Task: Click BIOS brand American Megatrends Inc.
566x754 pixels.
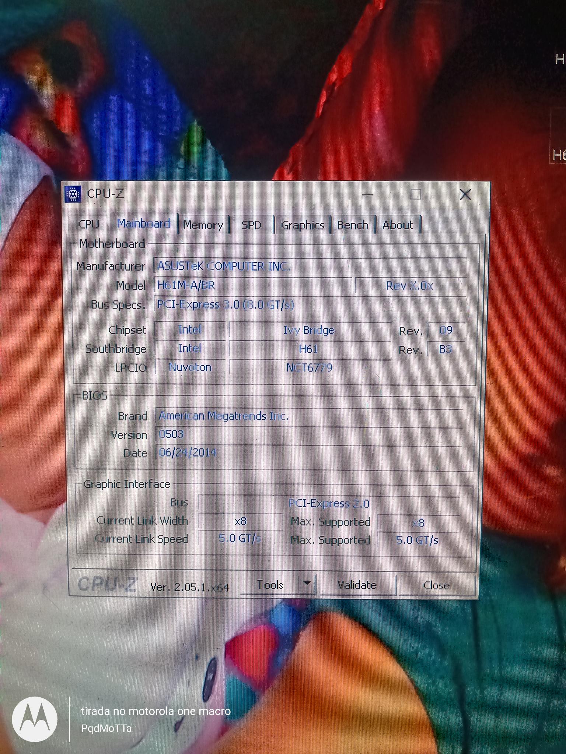Action: (x=310, y=416)
